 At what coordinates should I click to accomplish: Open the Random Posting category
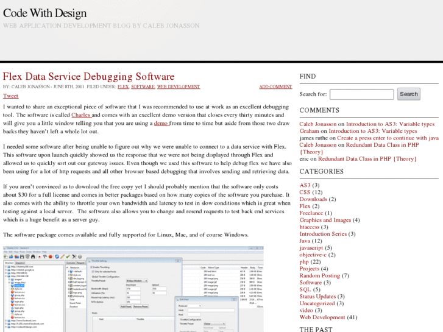pyautogui.click(x=319, y=275)
